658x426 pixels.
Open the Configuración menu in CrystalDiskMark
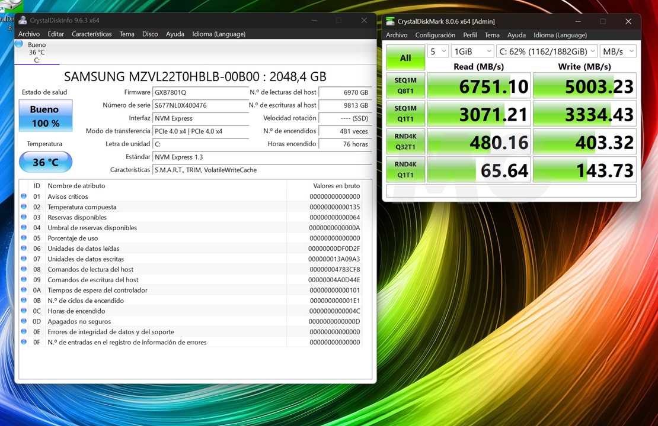point(435,35)
